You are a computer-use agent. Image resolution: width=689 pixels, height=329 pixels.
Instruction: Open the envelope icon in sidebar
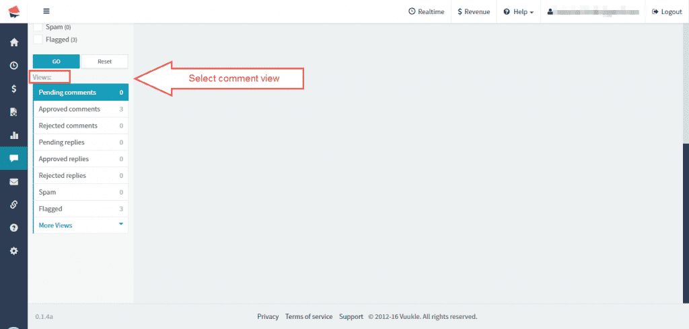pyautogui.click(x=13, y=181)
